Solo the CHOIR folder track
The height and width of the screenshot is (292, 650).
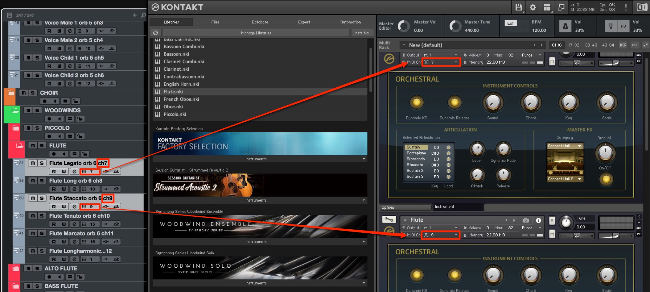32,93
